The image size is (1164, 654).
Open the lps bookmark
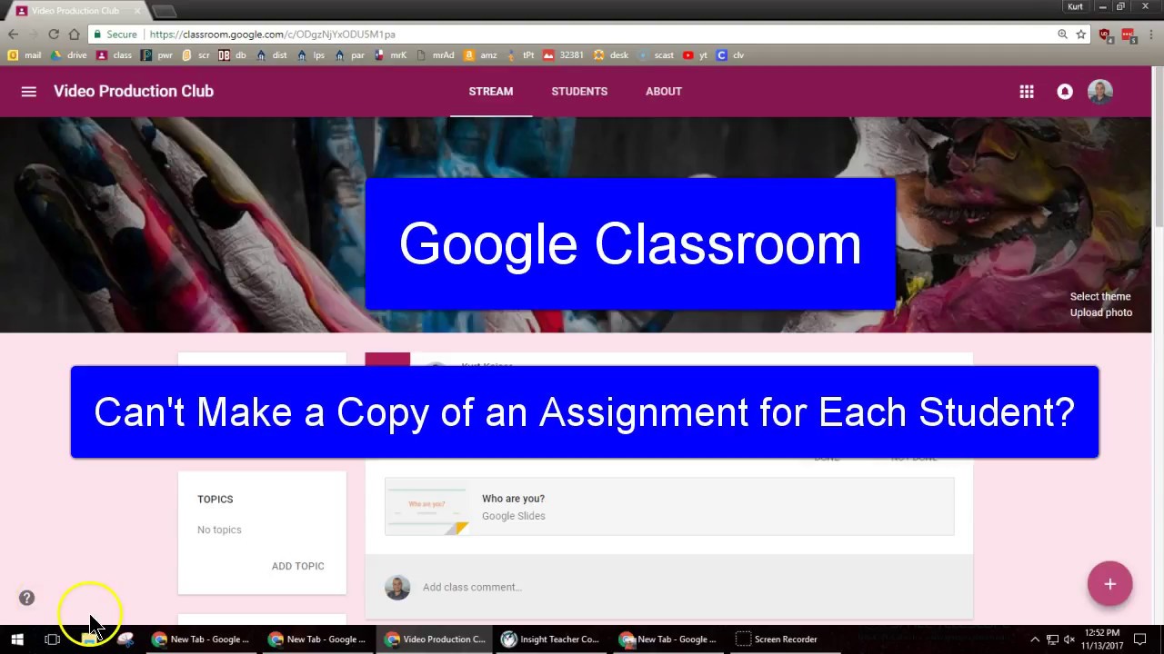tap(310, 54)
